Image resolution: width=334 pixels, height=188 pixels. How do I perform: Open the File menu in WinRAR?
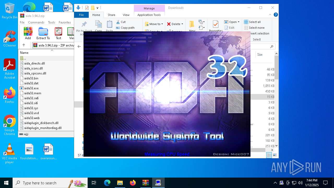tap(22, 22)
